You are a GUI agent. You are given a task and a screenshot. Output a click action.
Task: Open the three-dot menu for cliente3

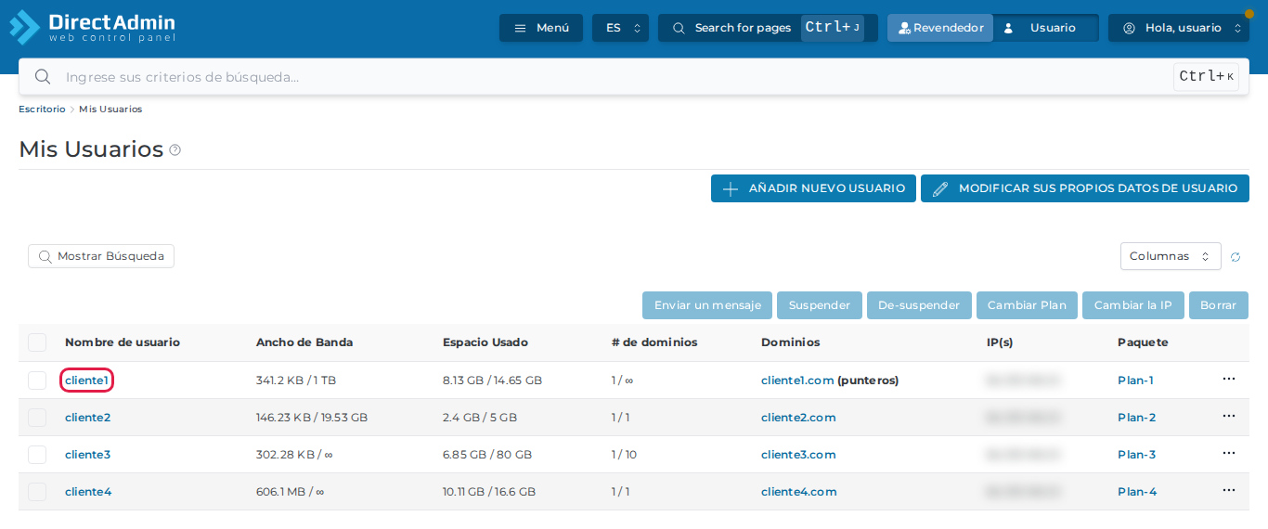point(1229,453)
